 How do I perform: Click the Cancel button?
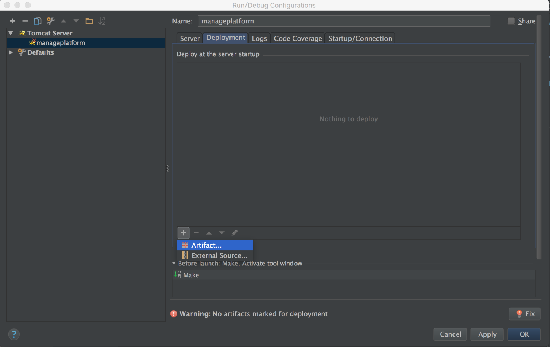point(450,334)
